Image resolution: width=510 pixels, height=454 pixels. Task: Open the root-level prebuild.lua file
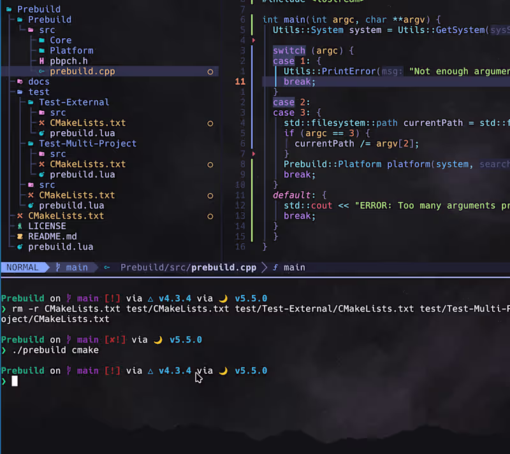coord(61,247)
